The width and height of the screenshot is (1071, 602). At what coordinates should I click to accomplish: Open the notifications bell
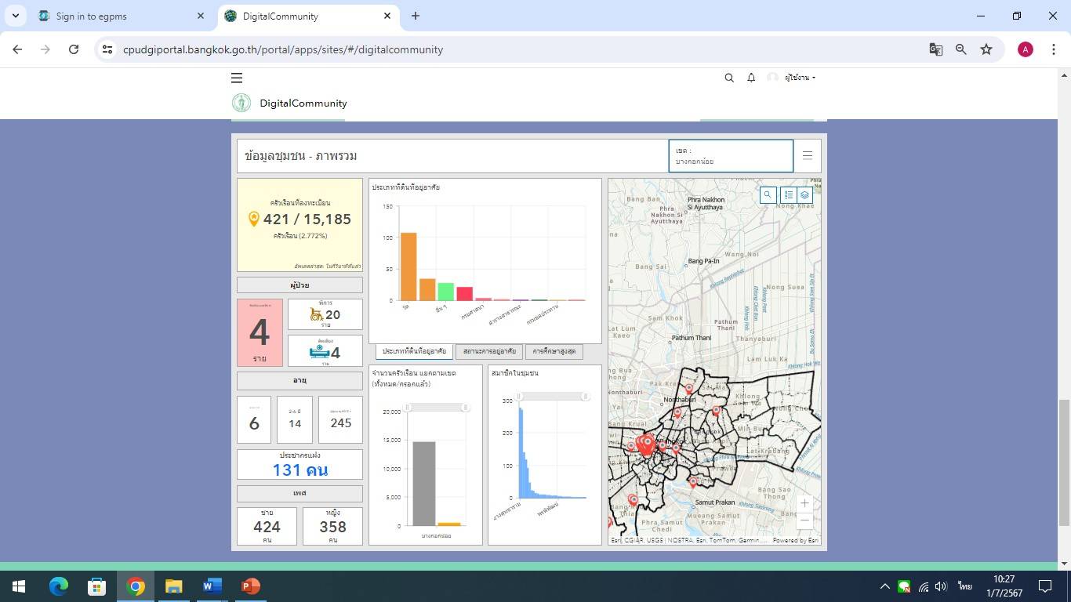751,78
